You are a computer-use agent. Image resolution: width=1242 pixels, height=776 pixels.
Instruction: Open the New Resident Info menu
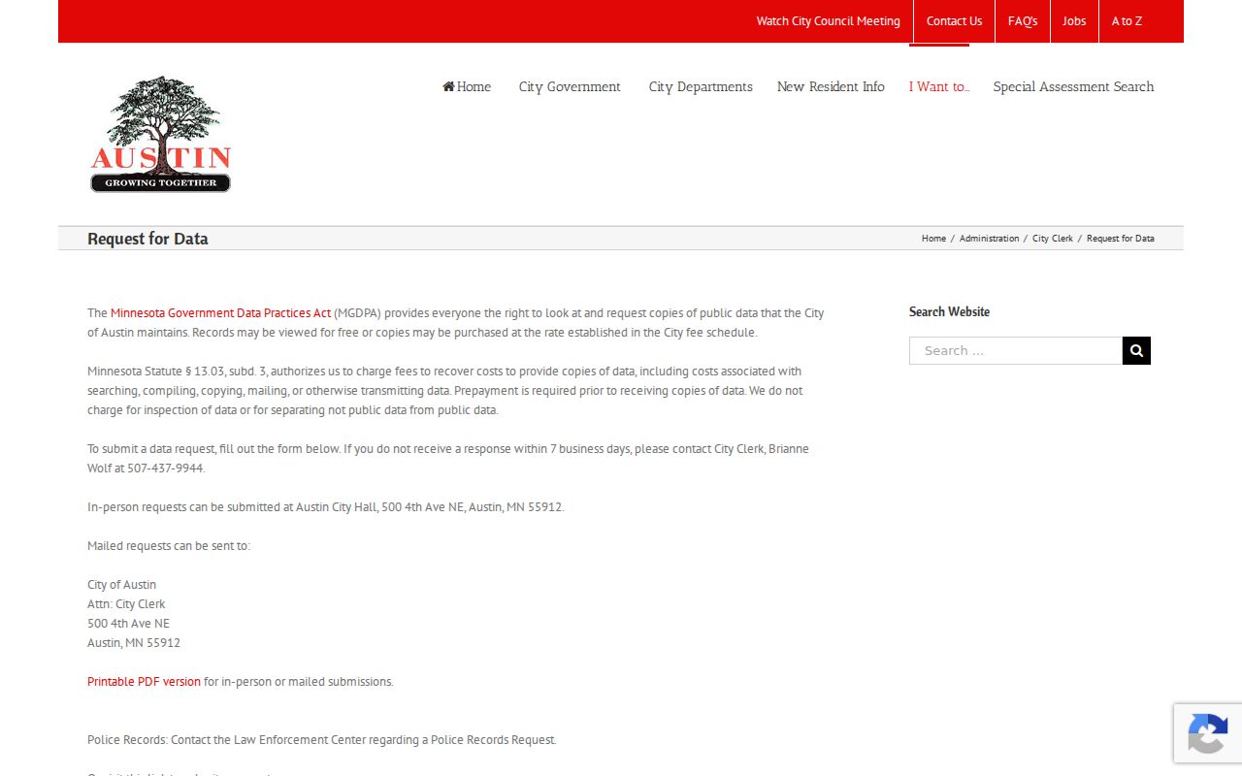[x=831, y=86]
